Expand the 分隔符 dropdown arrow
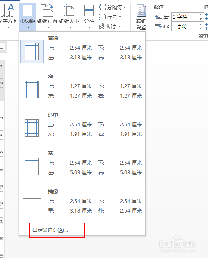The image size is (208, 258). coord(125,7)
